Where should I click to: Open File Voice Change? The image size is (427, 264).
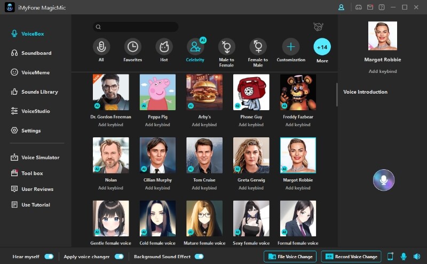click(x=290, y=257)
